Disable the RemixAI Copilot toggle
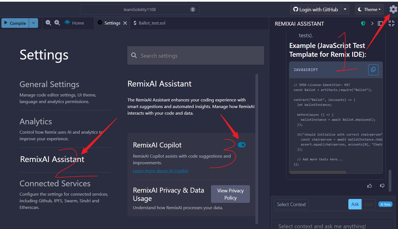398x229 pixels. coord(242,145)
